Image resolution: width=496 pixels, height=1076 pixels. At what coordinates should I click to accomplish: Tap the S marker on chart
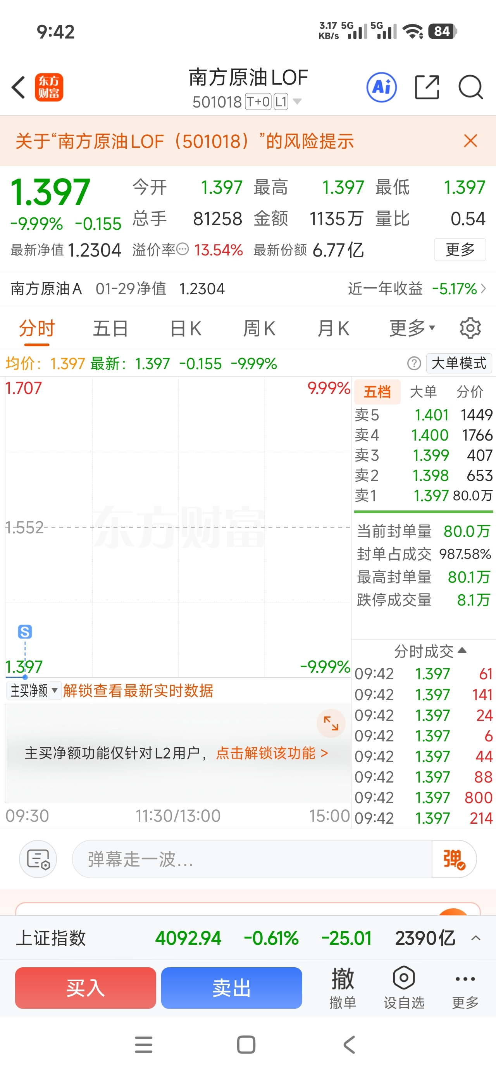click(x=25, y=632)
